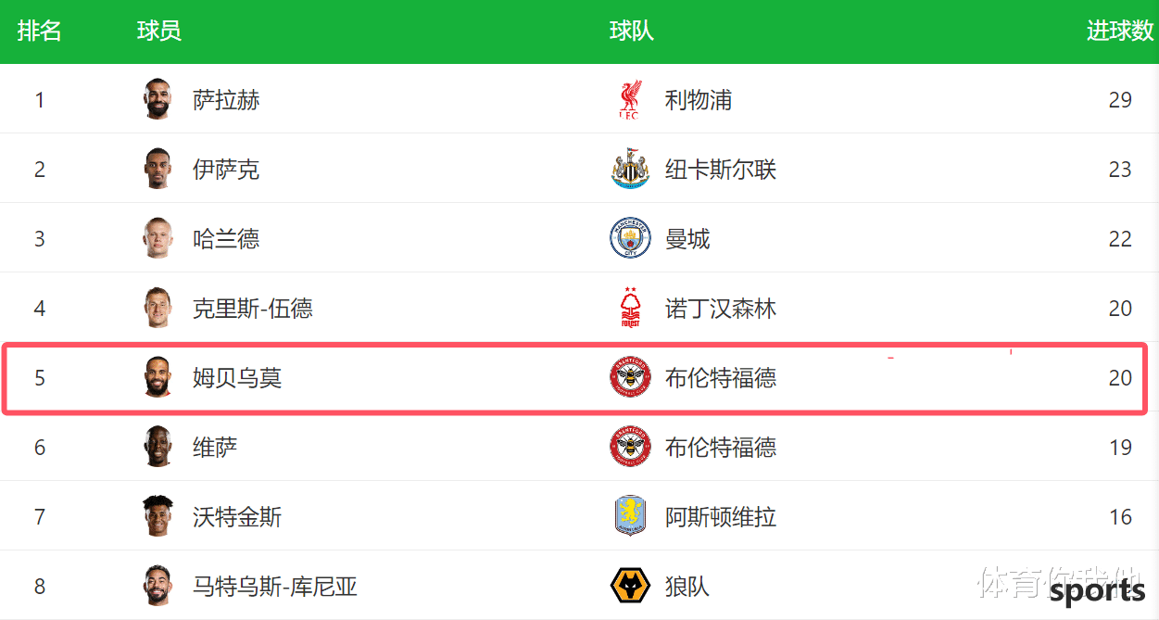Open Haaland's player portrait thumbnail
The height and width of the screenshot is (620, 1159).
point(157,238)
